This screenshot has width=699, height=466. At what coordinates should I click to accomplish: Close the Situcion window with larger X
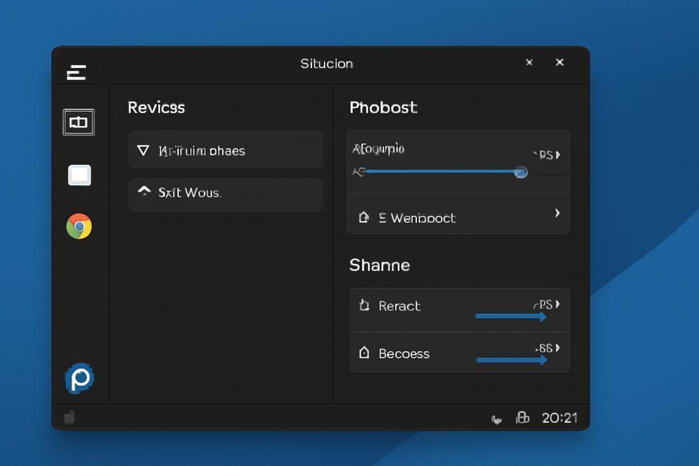559,62
